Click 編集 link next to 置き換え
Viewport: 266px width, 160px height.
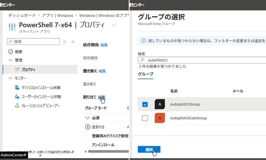(102, 71)
